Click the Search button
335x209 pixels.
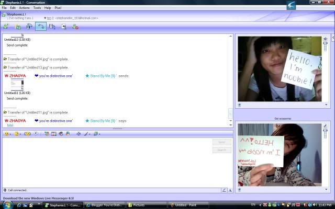click(222, 150)
